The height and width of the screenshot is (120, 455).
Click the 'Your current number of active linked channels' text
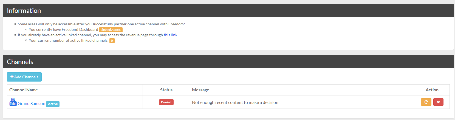click(x=69, y=40)
